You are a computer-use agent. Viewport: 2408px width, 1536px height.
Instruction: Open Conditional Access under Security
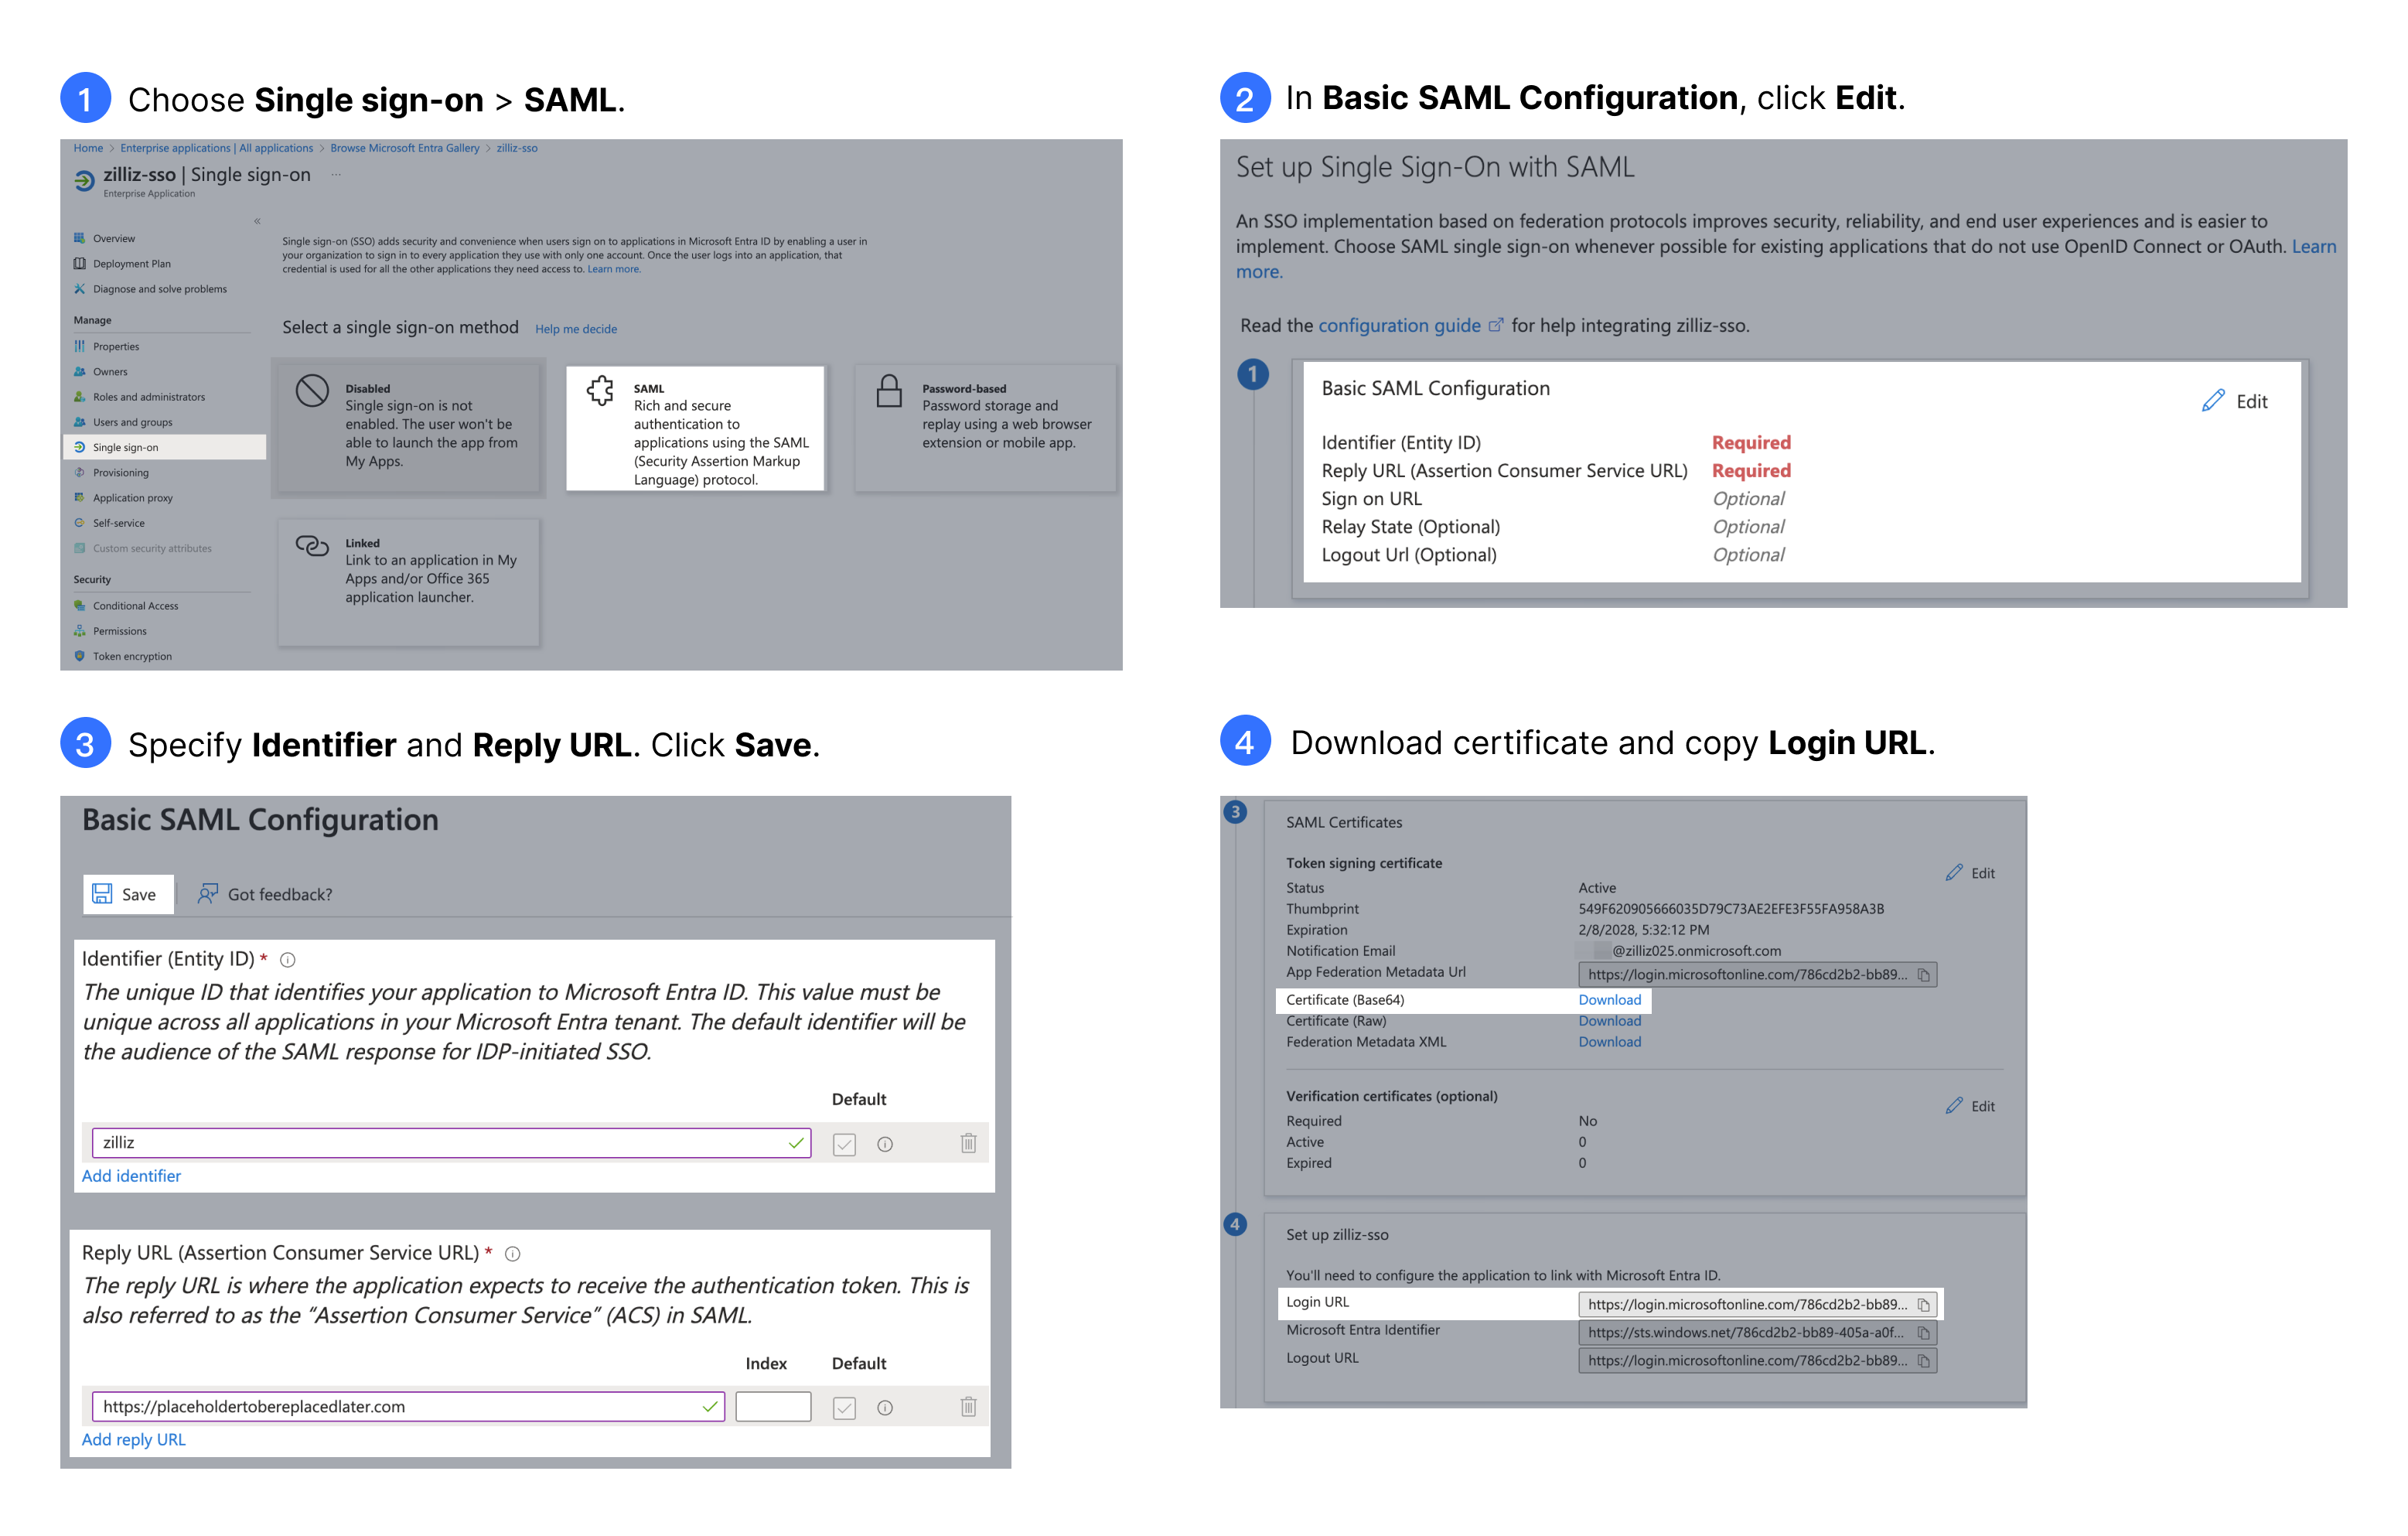click(135, 606)
